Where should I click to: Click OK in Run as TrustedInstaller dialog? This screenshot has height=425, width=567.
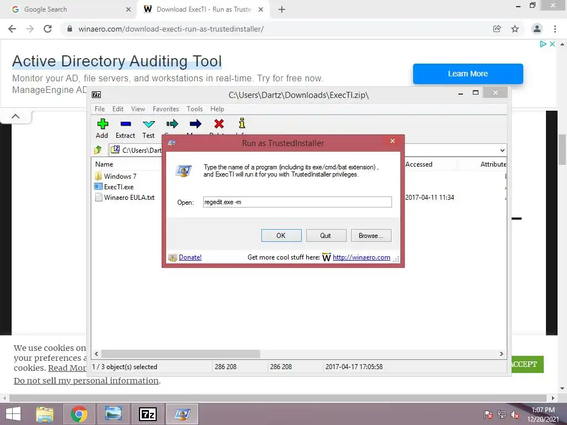(x=281, y=236)
